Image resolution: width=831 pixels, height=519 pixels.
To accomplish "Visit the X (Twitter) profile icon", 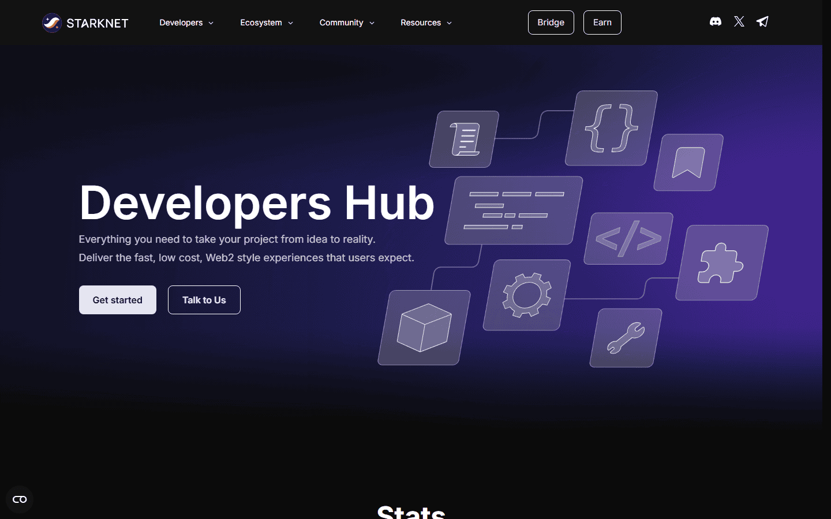I will point(739,22).
